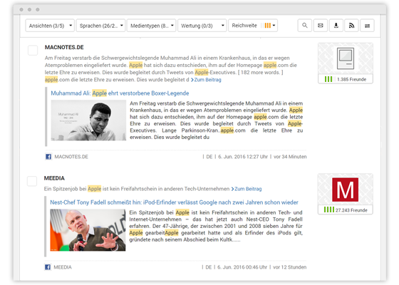Click the Muhammad Ali article photo
The image size is (399, 285).
tap(88, 120)
